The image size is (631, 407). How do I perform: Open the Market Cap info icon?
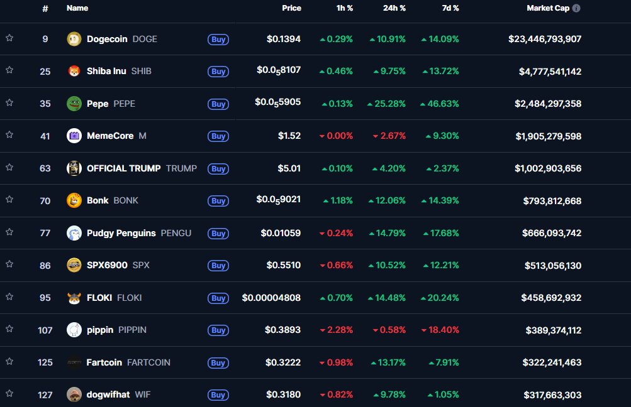coord(576,8)
